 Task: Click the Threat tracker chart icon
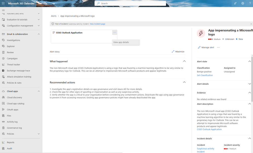(3, 65)
